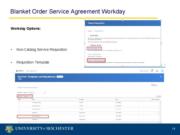Click the Date column header
The image size is (180, 135).
[x=117, y=99]
